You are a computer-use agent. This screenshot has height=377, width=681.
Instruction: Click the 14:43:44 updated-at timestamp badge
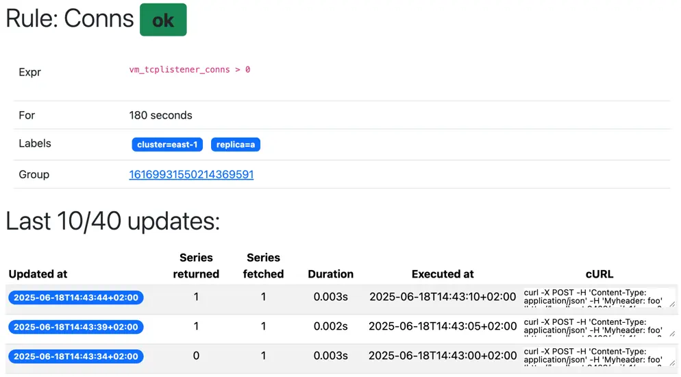click(76, 297)
